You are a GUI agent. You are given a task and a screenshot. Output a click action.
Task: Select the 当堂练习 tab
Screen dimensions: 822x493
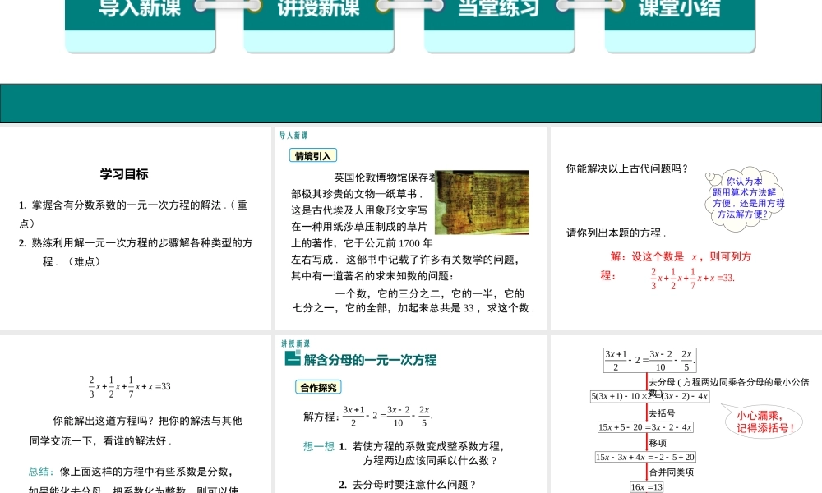(x=499, y=25)
